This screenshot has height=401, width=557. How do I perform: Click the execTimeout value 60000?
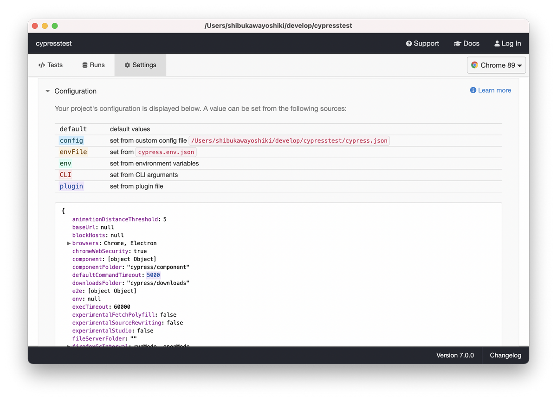coord(122,307)
